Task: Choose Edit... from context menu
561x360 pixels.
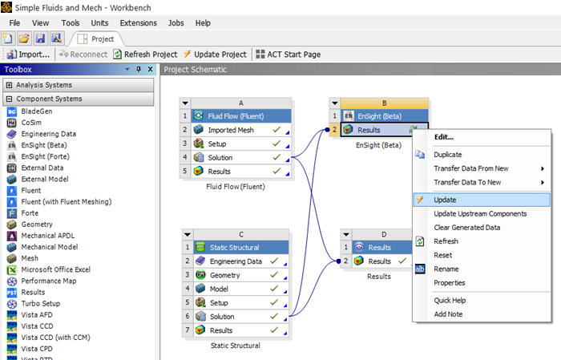Action: point(482,137)
